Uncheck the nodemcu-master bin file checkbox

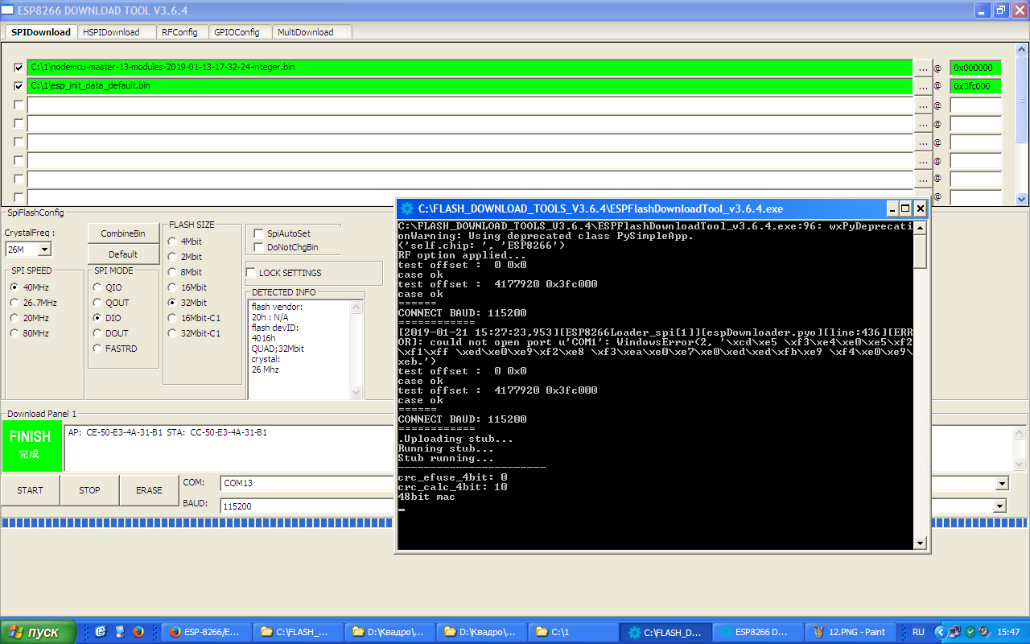pos(19,68)
